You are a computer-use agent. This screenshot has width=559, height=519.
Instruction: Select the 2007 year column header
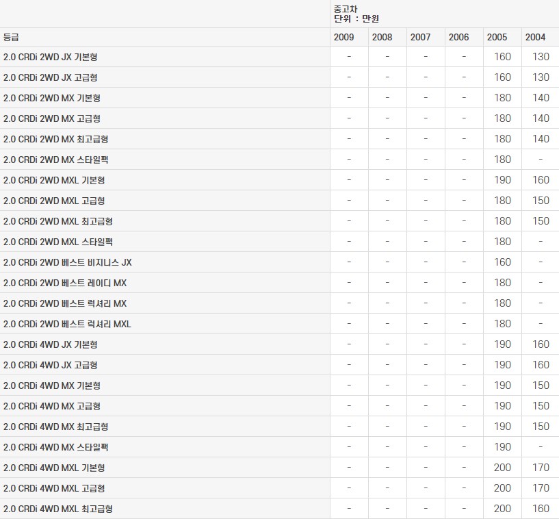[x=426, y=37]
